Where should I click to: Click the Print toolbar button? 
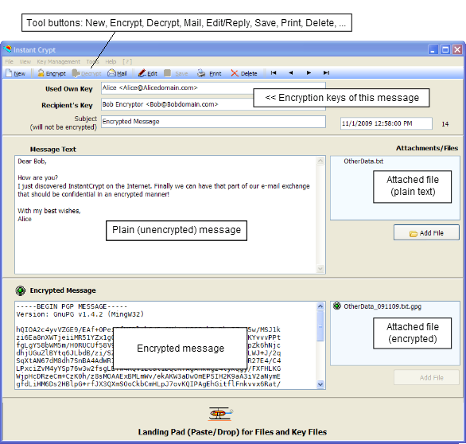pos(209,73)
